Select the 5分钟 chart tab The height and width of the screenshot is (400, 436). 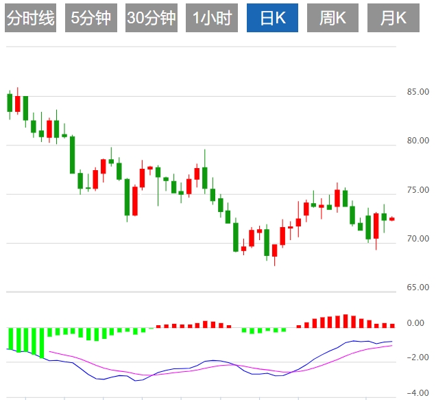click(90, 19)
